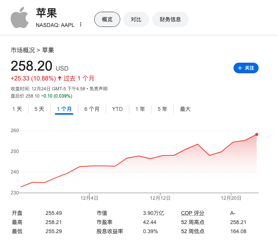Show the 1 年 chart range

[140, 109]
